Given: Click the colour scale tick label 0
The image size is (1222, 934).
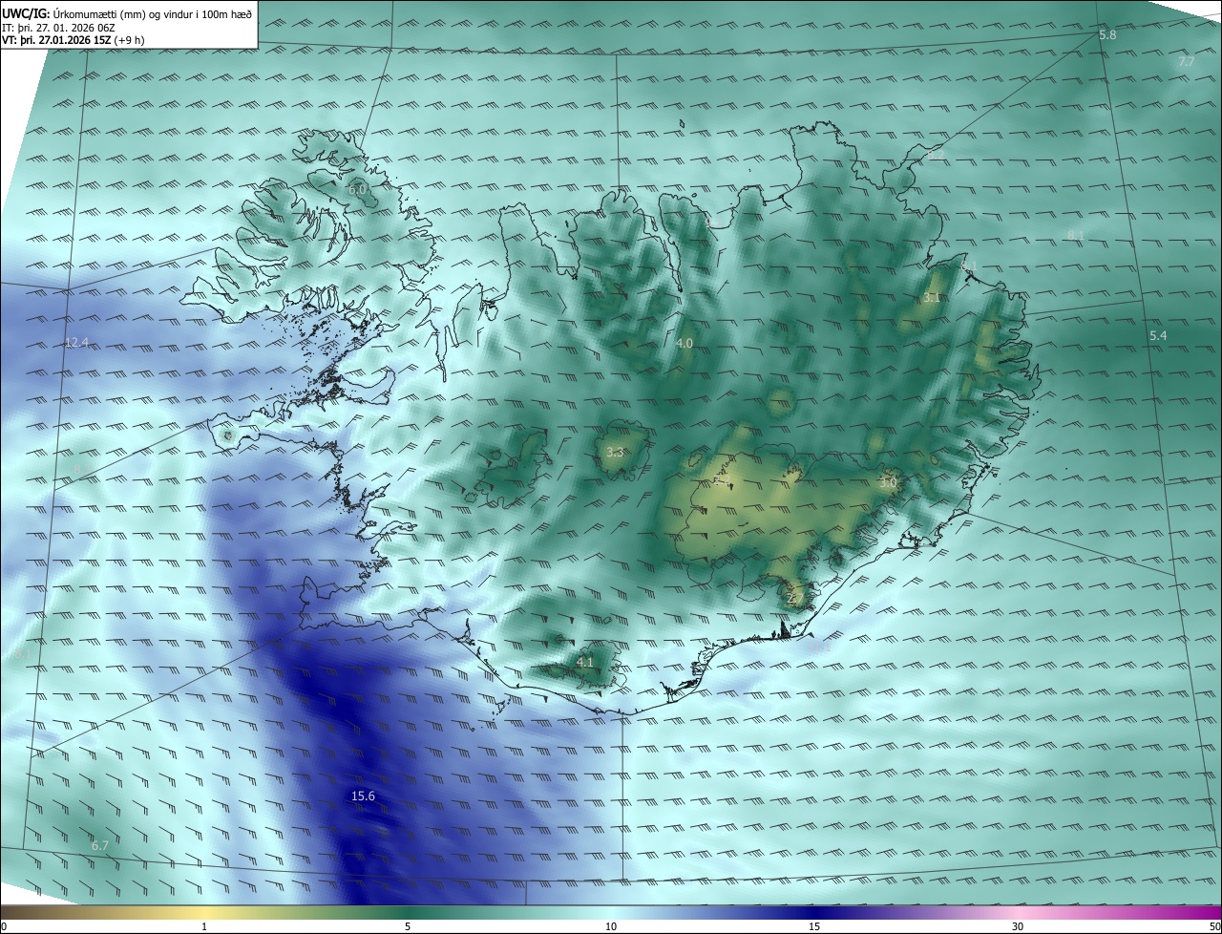Looking at the screenshot, I should (x=4, y=926).
